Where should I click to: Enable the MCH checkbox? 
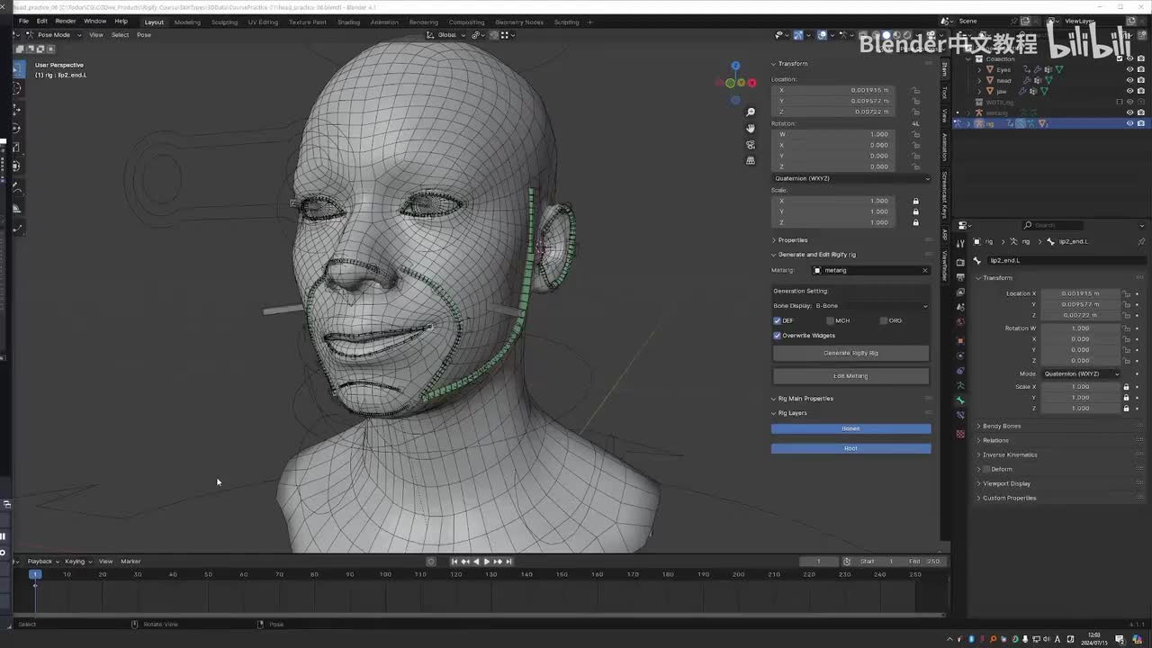830,320
